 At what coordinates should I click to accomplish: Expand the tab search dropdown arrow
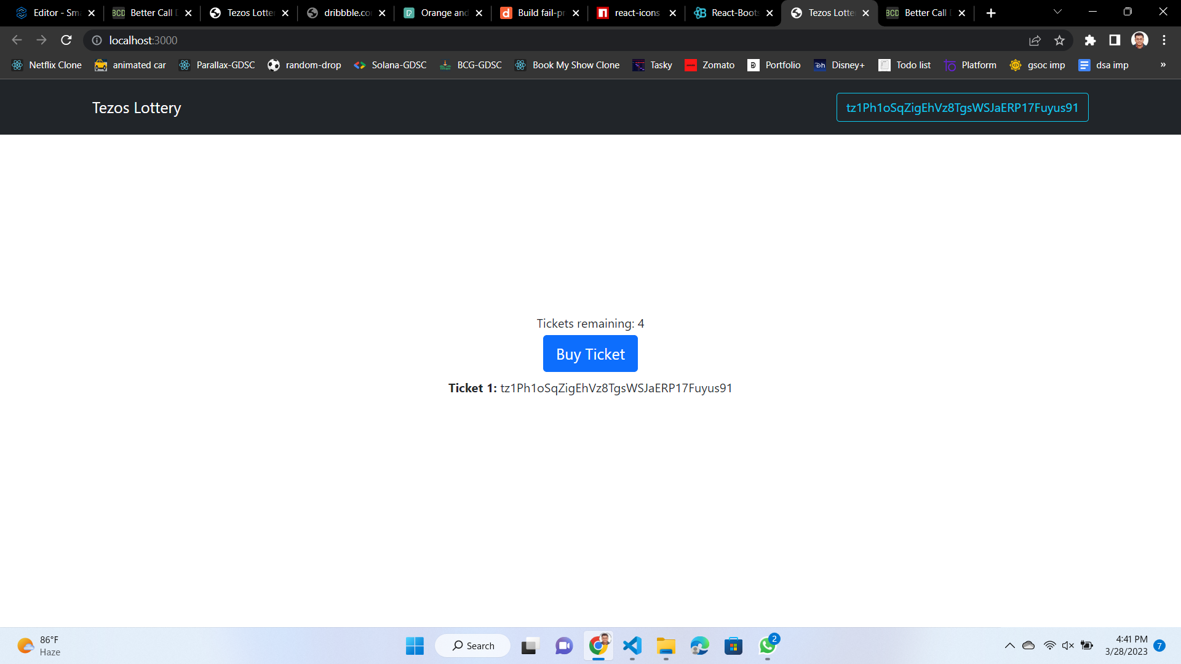(1057, 12)
